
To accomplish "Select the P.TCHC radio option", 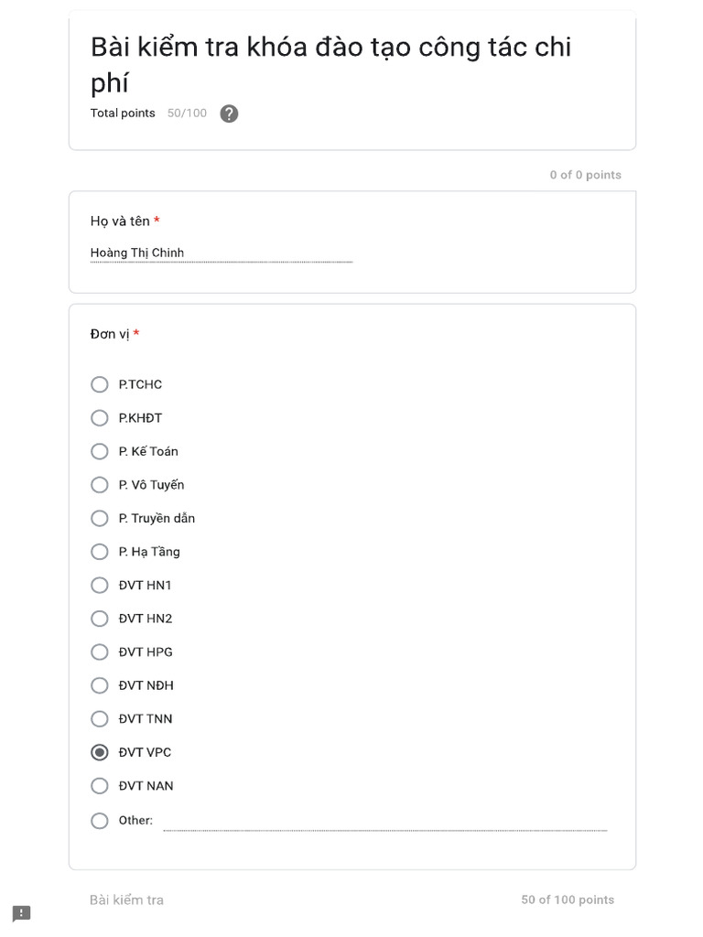I will point(100,384).
